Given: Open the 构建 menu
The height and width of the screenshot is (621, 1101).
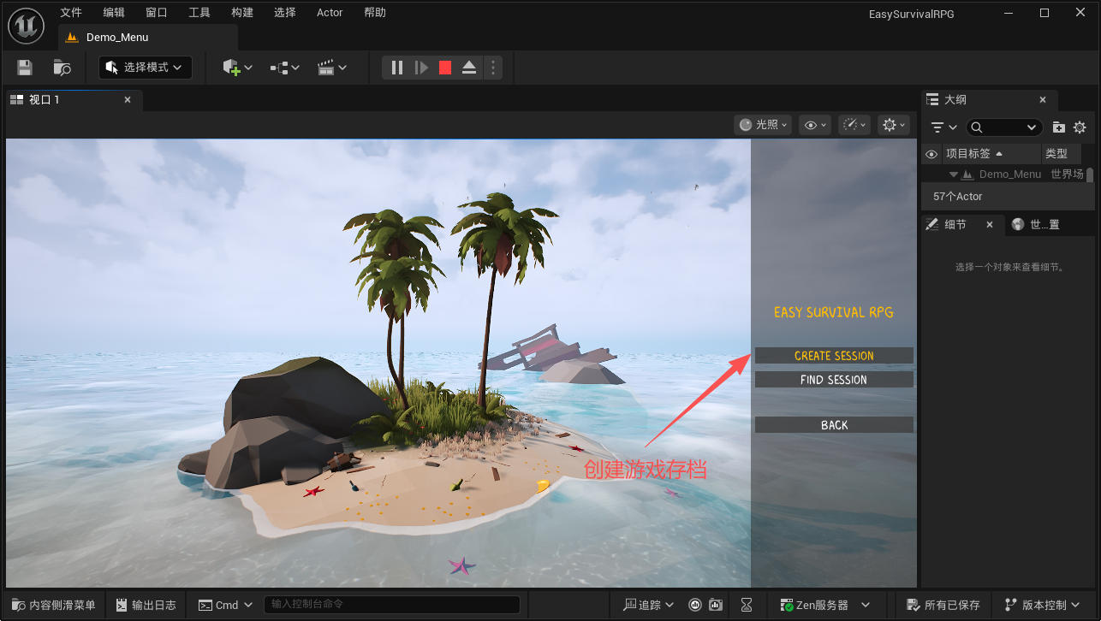Looking at the screenshot, I should point(242,13).
